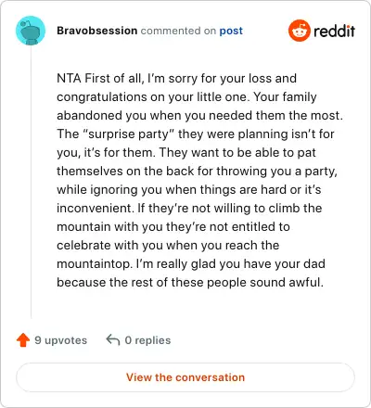Image resolution: width=371 pixels, height=408 pixels.
Task: Click the line "abandoned you when you needed"
Action: point(200,115)
